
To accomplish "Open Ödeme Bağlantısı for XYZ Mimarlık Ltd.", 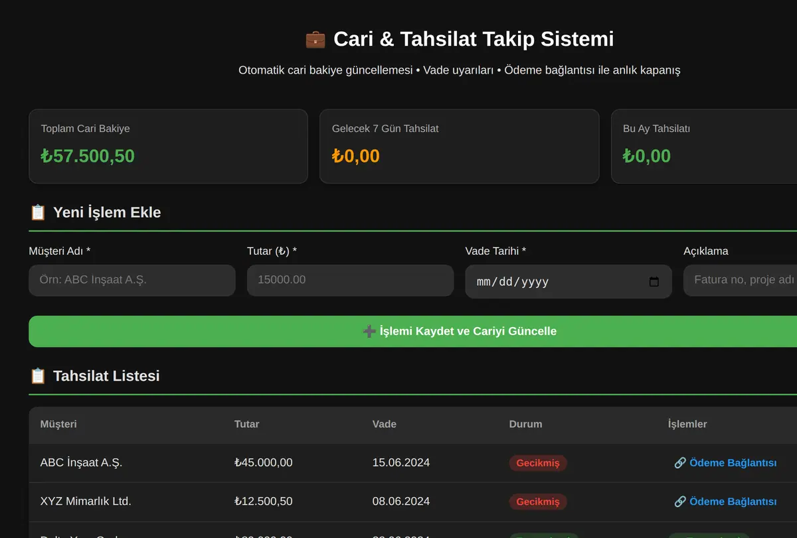I will (725, 502).
